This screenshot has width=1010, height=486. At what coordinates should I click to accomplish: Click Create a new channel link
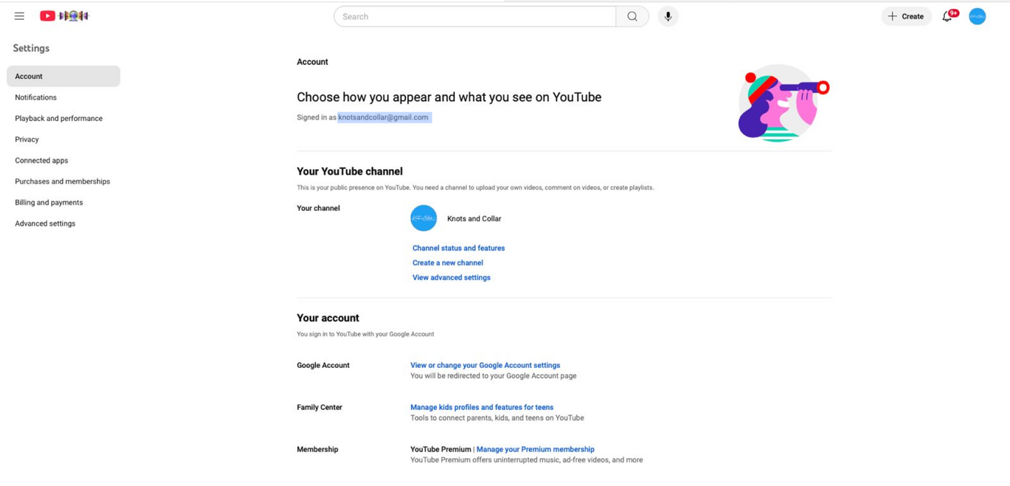pos(447,263)
